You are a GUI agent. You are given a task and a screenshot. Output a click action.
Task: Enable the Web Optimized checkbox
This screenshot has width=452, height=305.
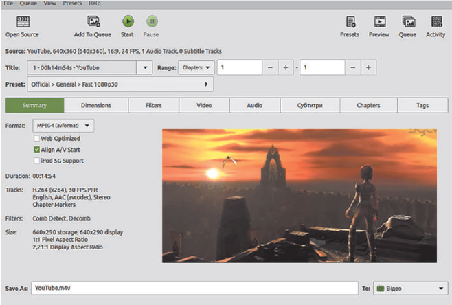click(36, 138)
